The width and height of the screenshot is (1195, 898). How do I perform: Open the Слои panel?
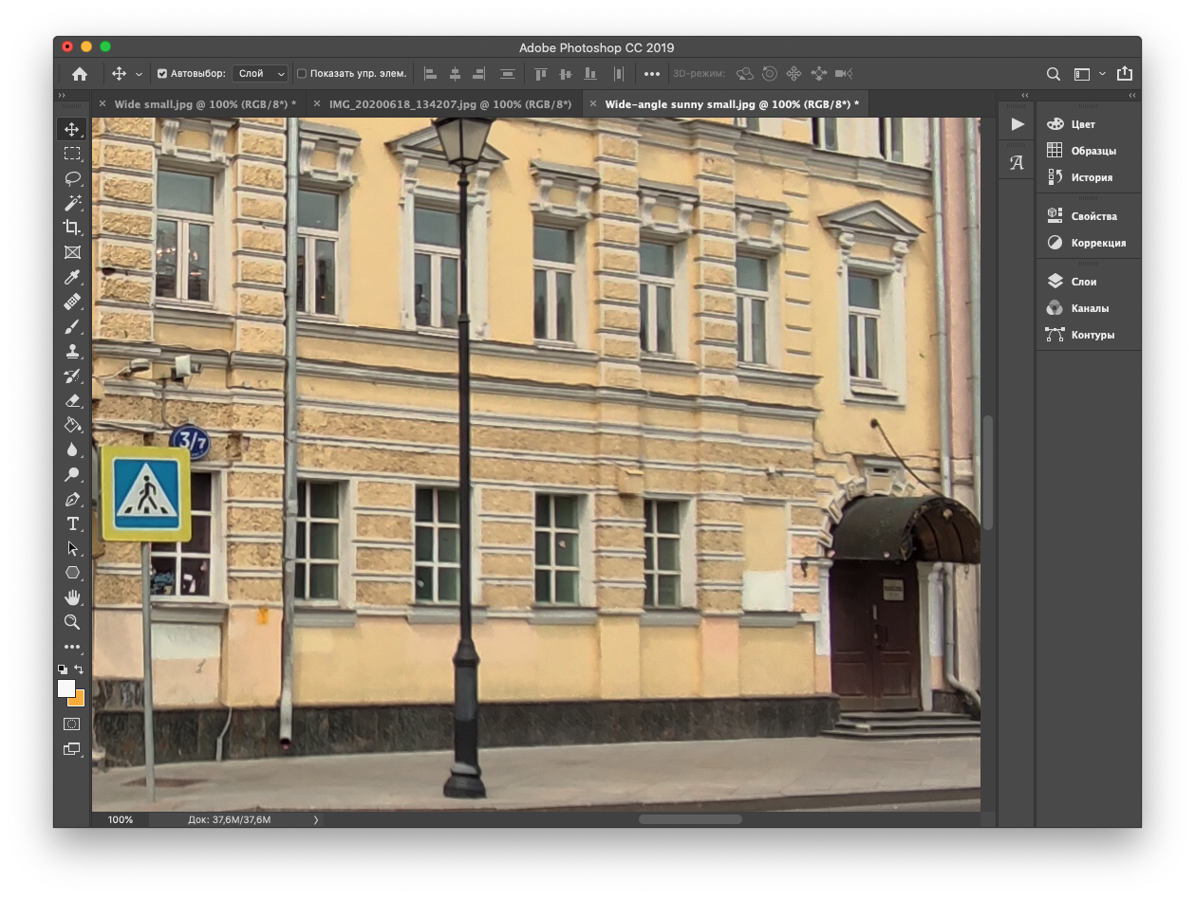(1083, 282)
